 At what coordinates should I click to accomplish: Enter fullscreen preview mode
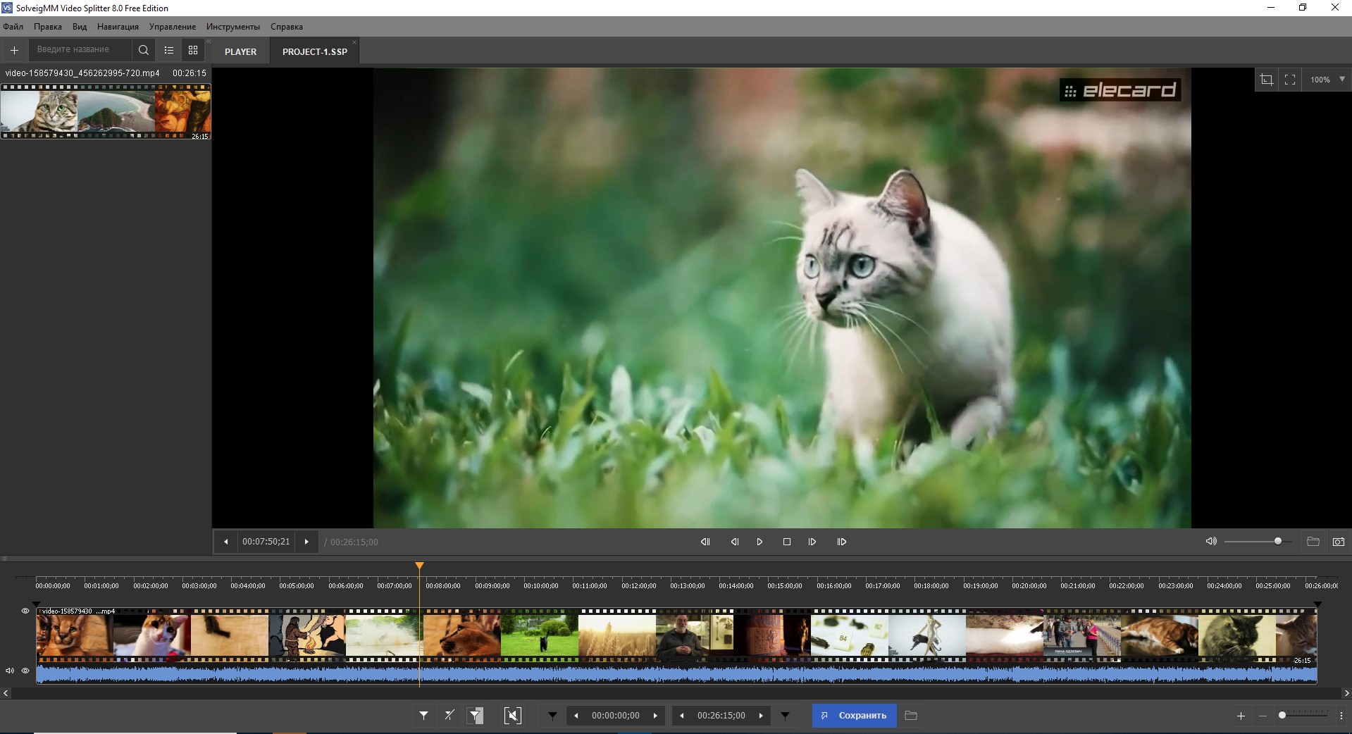[x=1290, y=80]
